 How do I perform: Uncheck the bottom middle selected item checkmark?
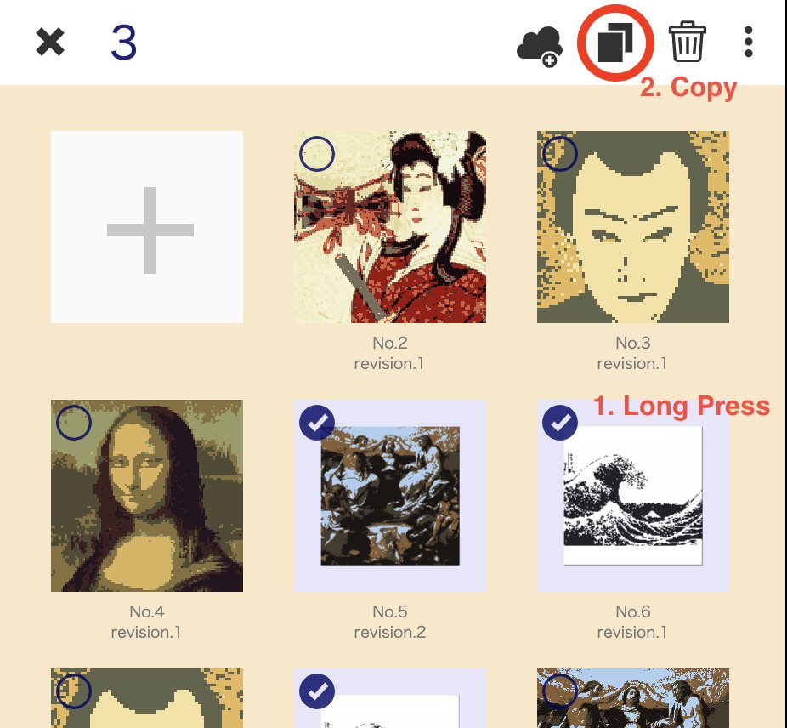pyautogui.click(x=317, y=691)
